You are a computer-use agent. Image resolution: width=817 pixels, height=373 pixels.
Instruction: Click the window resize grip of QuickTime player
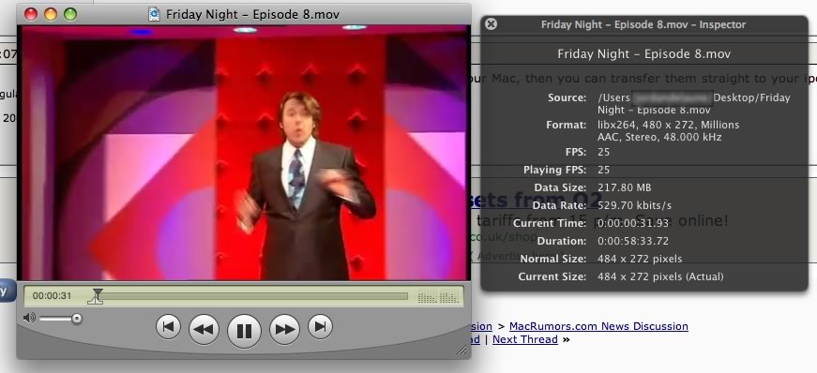461,351
